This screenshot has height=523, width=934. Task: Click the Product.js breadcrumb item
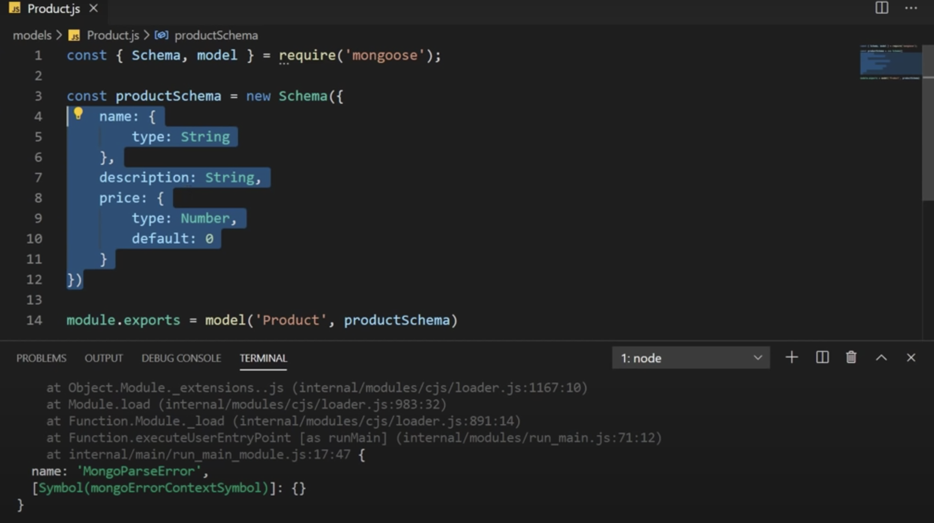[x=112, y=36]
